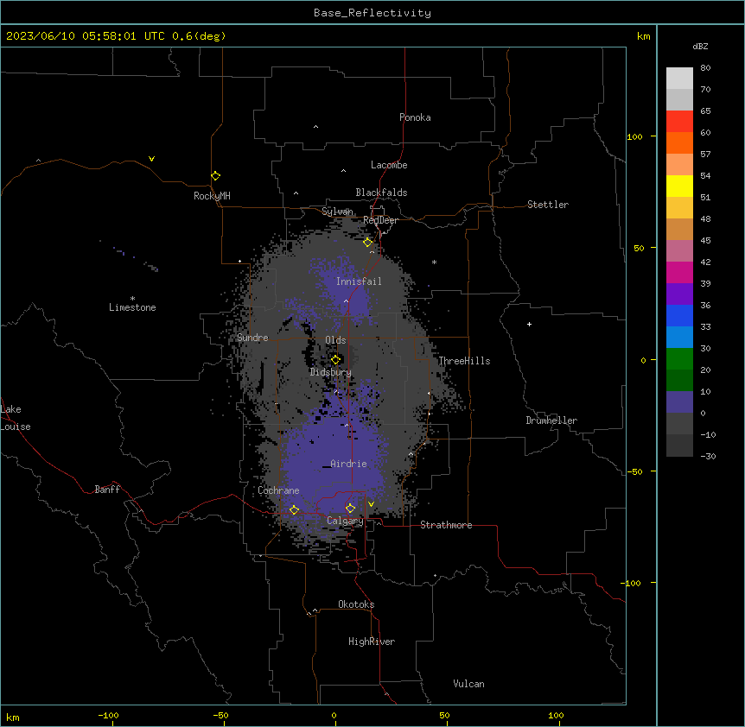
Task: Click the Airdrie city label
Action: coord(348,464)
